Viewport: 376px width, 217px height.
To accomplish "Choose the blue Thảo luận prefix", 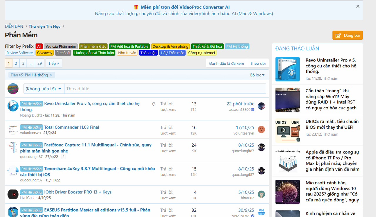I will pyautogui.click(x=148, y=53).
